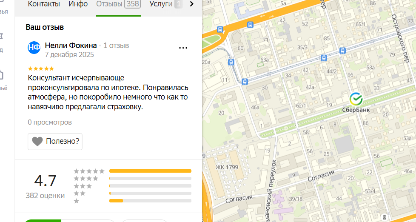Click house number 46а near the bottom right
Viewport: 416px width, 222px height.
408,171
